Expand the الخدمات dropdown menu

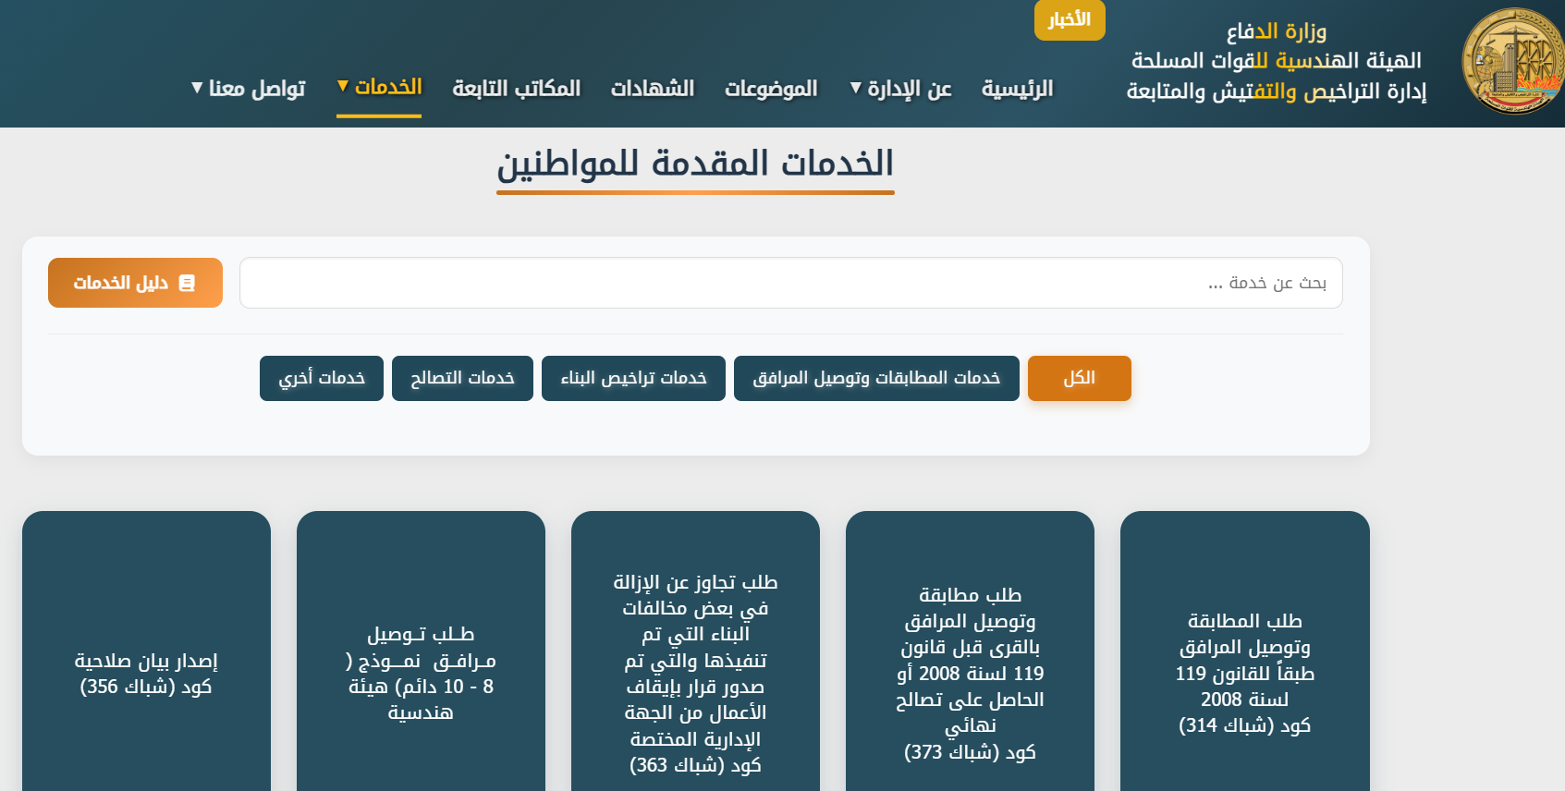pyautogui.click(x=379, y=87)
